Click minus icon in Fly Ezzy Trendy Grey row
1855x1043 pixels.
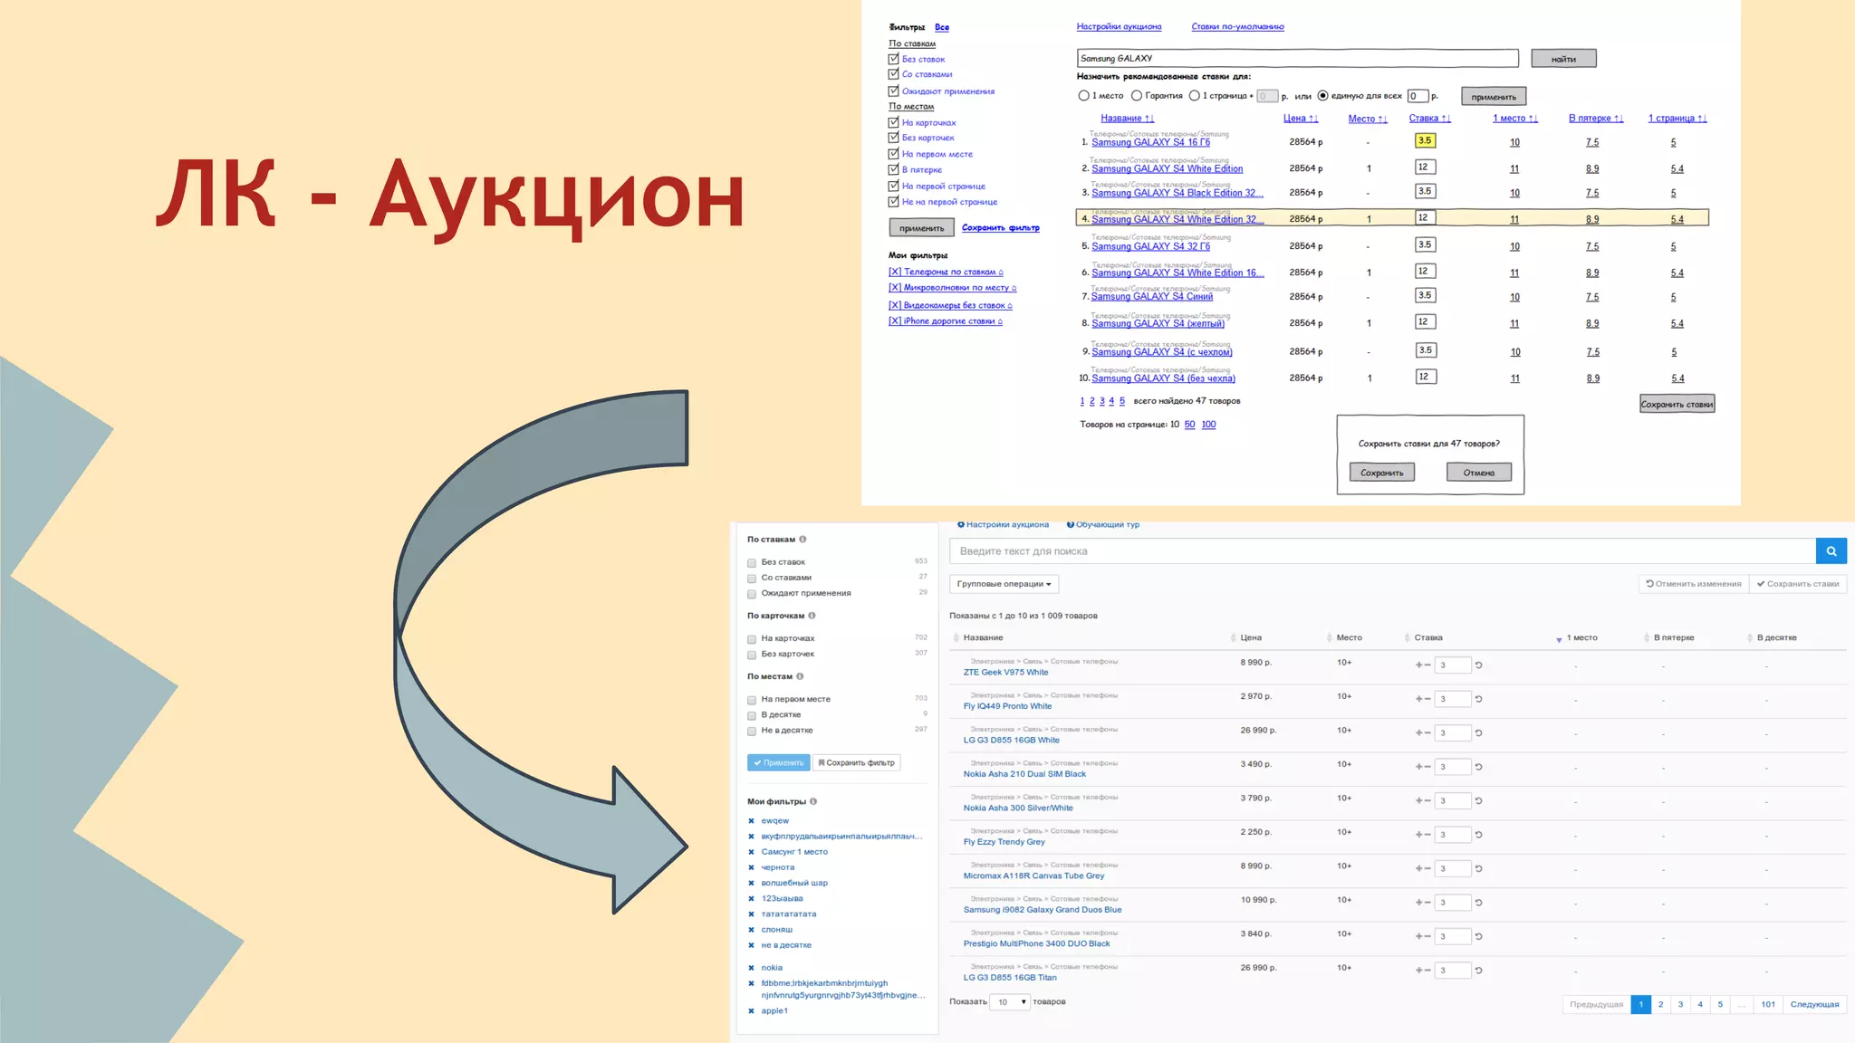pyautogui.click(x=1428, y=835)
